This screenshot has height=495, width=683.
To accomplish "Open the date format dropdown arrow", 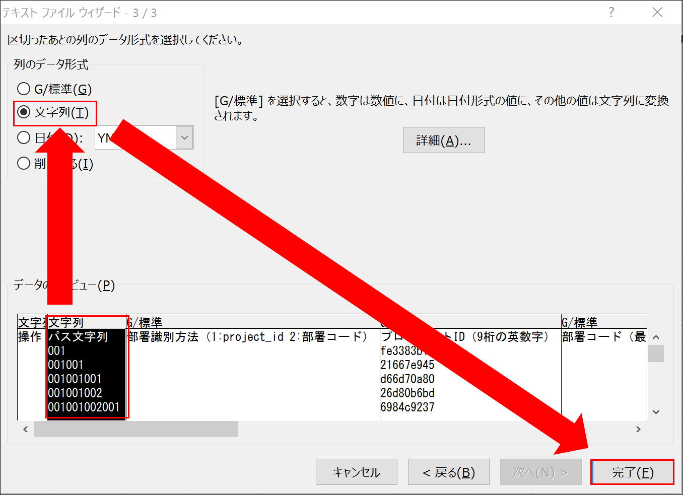I will [184, 137].
